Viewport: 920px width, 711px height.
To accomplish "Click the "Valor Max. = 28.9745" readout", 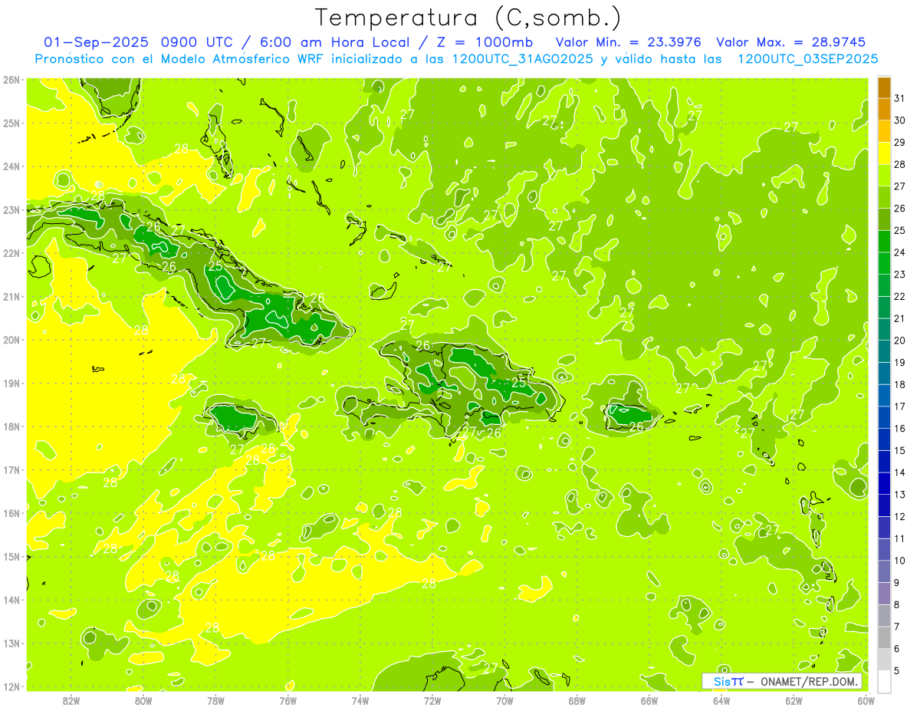I will click(x=791, y=42).
